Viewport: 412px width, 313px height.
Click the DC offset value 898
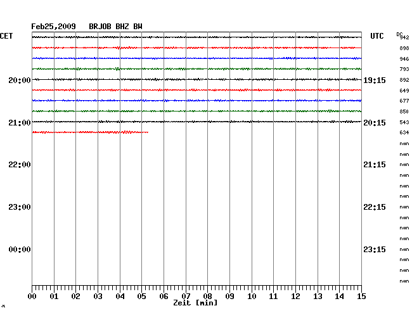(404, 48)
